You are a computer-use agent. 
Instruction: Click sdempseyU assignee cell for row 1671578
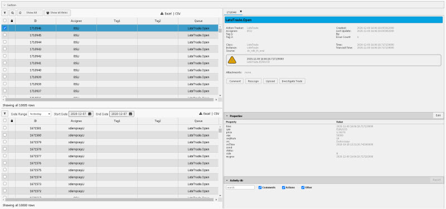[x=76, y=149]
